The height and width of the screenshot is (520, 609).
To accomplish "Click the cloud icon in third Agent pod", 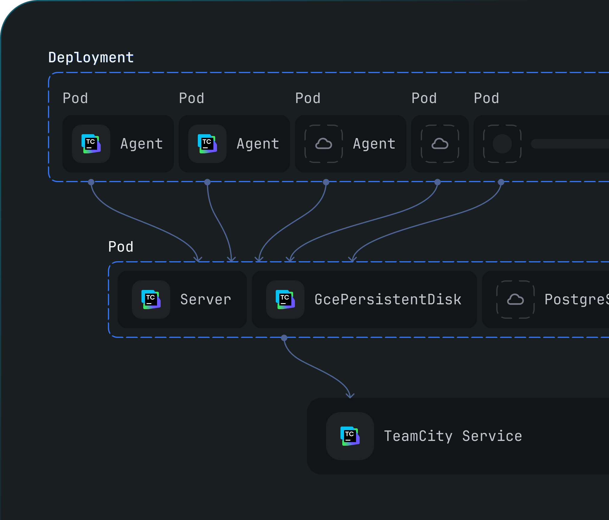I will tap(324, 144).
